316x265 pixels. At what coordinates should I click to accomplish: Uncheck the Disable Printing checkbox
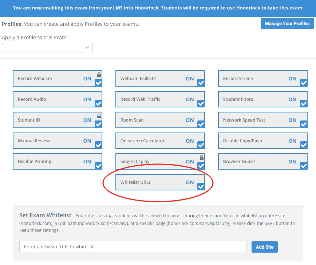tap(98, 166)
